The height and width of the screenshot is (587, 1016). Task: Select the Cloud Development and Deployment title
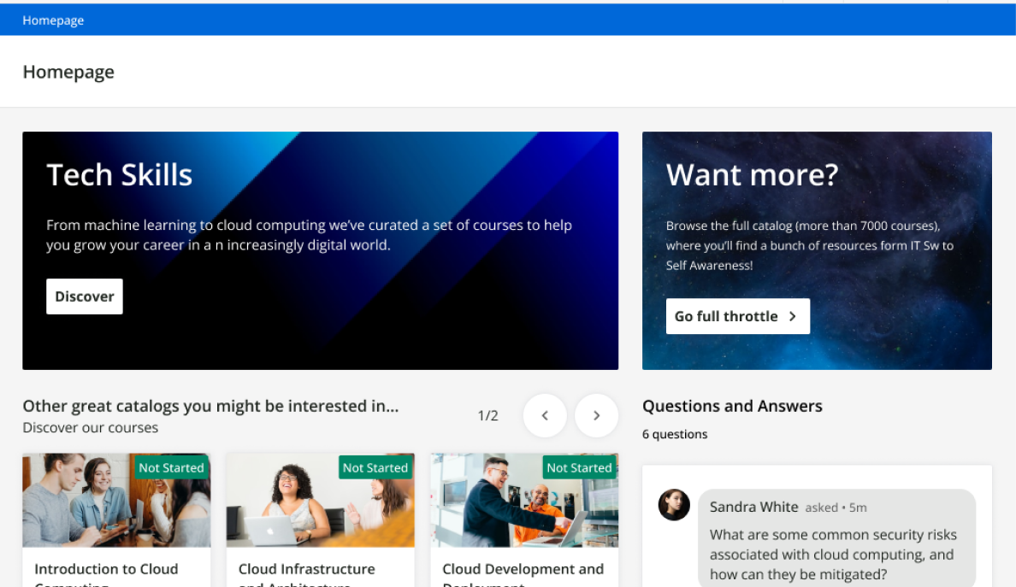click(523, 569)
